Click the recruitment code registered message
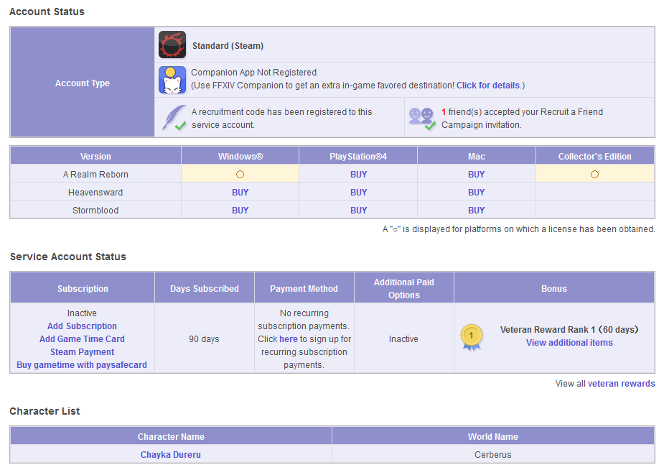The width and height of the screenshot is (664, 470). tap(281, 119)
